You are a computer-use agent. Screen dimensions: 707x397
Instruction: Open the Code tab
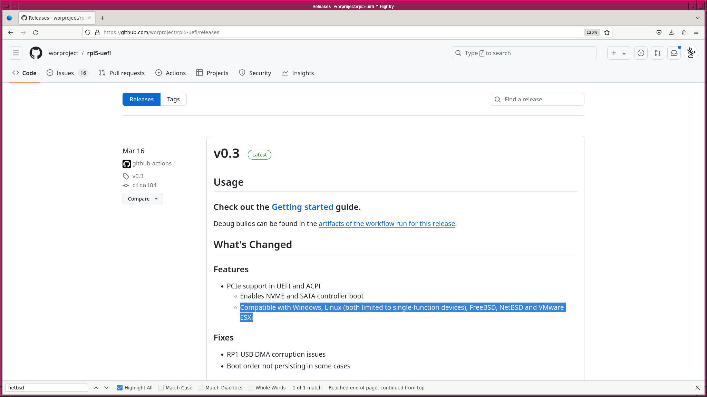coord(25,73)
